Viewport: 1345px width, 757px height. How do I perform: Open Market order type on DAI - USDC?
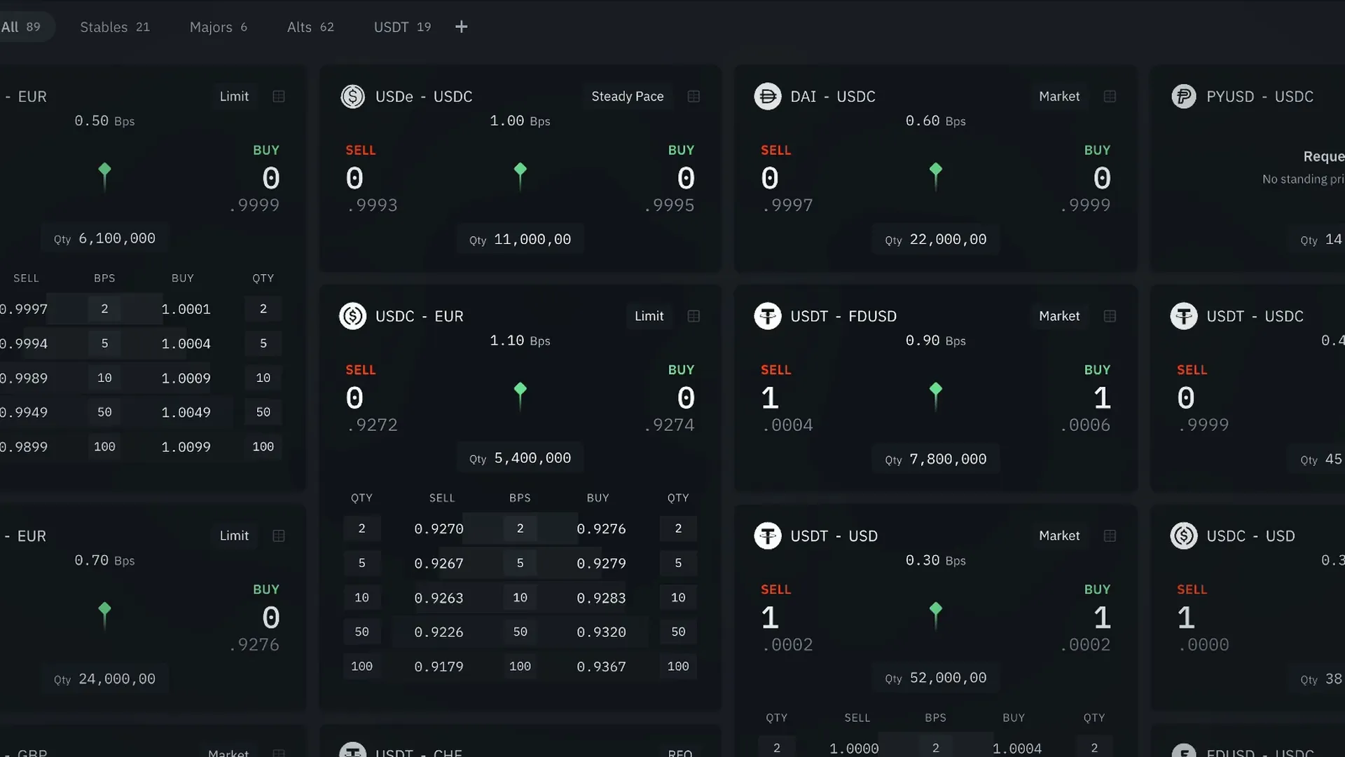tap(1059, 97)
